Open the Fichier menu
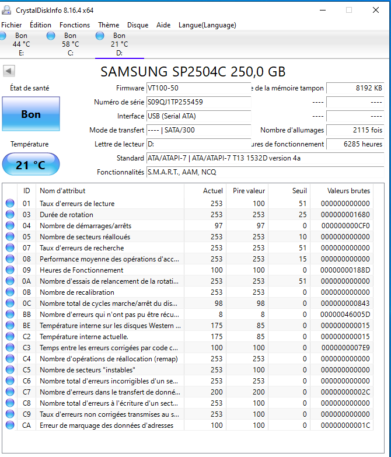 pos(12,25)
